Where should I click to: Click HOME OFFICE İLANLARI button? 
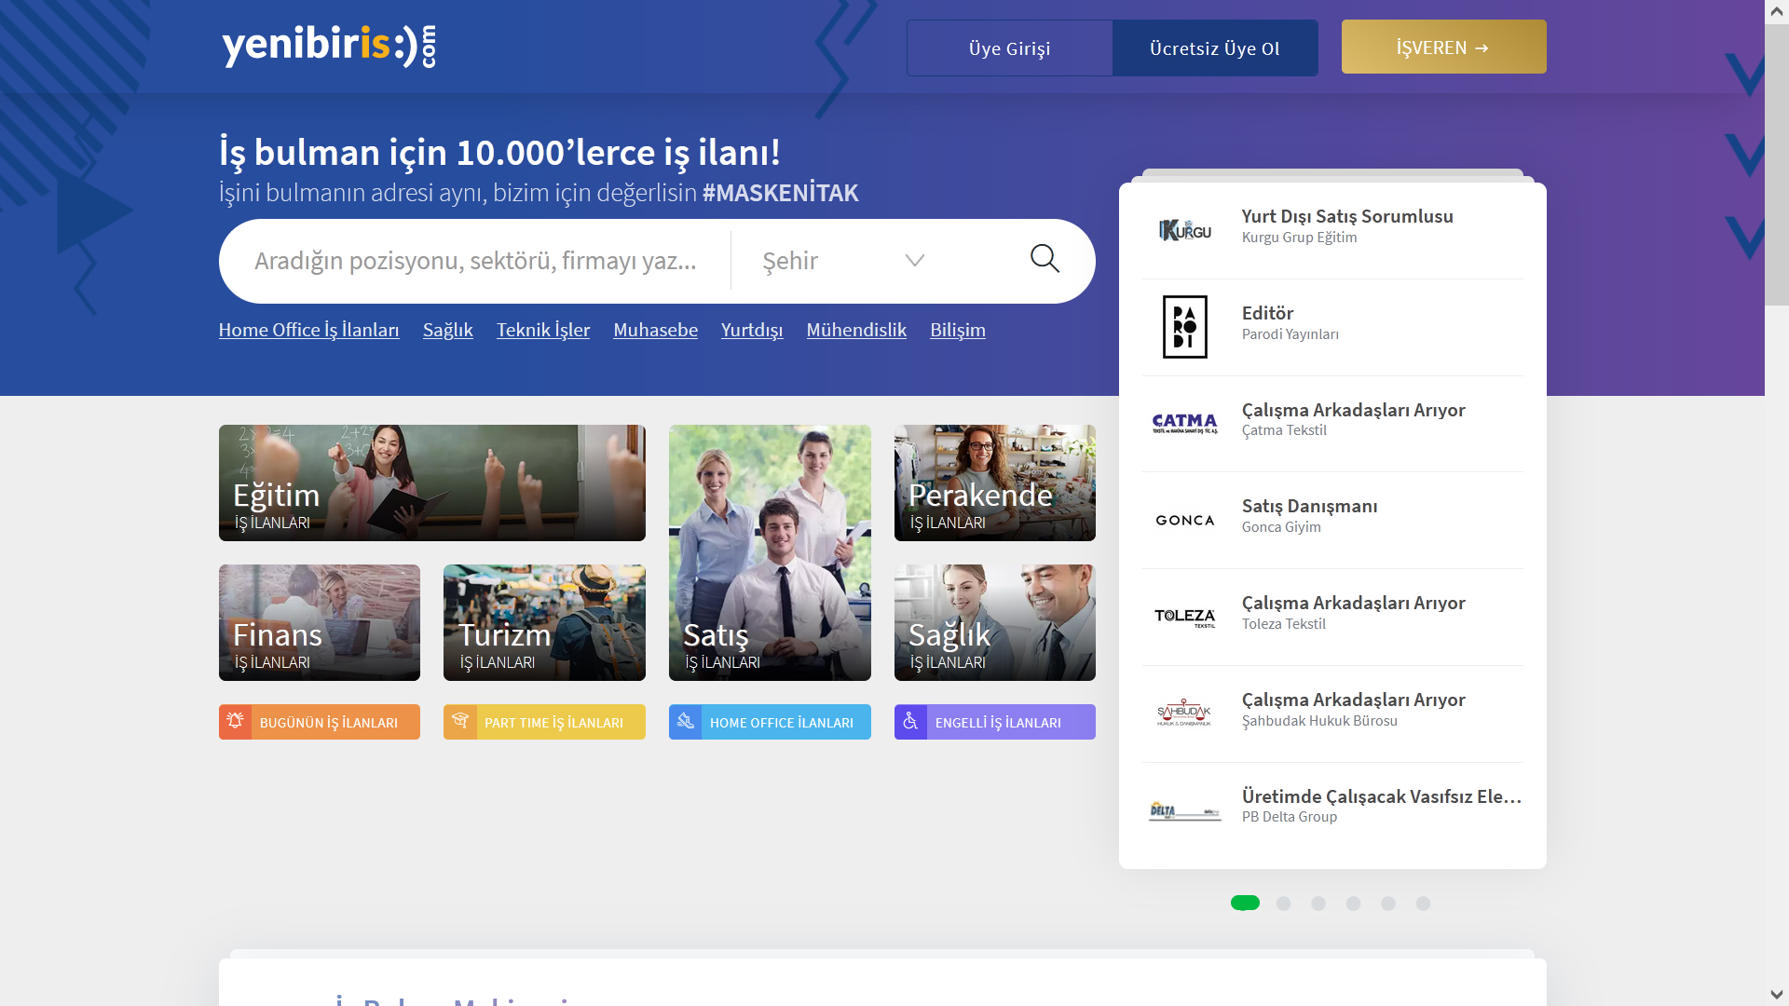tap(770, 721)
